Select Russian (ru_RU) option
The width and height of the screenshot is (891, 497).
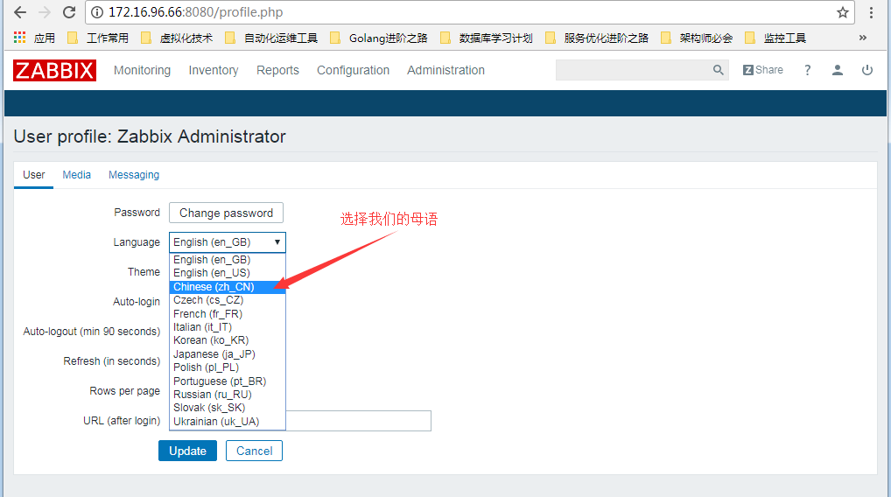228,395
